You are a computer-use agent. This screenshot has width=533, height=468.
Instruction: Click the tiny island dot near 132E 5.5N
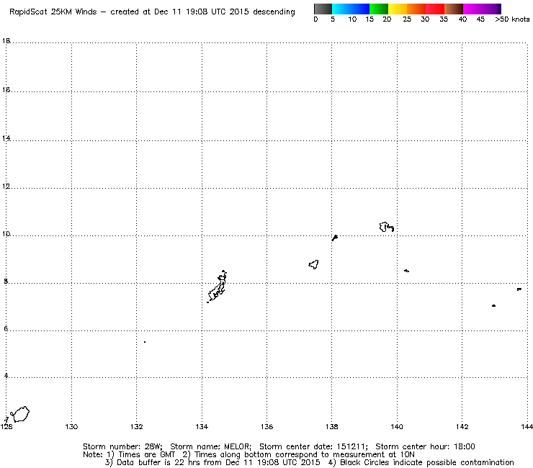145,342
